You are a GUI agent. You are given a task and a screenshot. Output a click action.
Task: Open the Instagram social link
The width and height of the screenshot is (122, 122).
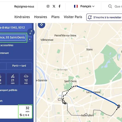[48, 6]
